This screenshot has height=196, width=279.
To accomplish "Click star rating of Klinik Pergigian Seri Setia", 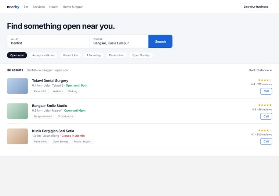I will tap(265, 130).
